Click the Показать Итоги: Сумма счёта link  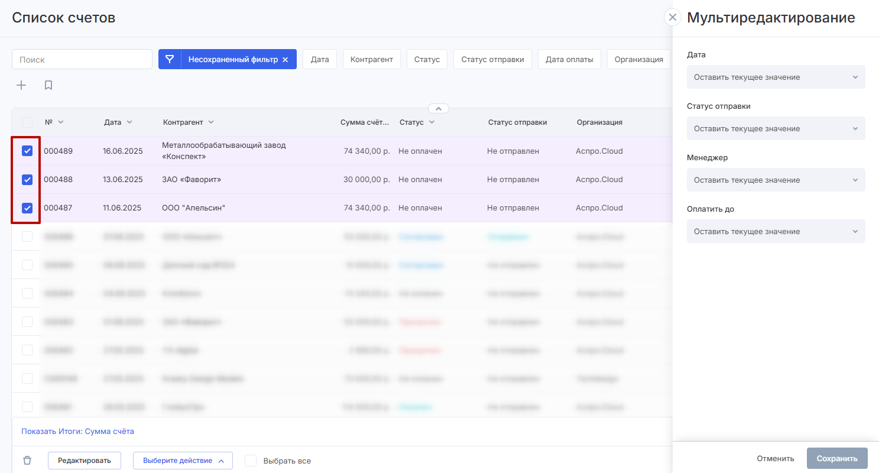(77, 432)
